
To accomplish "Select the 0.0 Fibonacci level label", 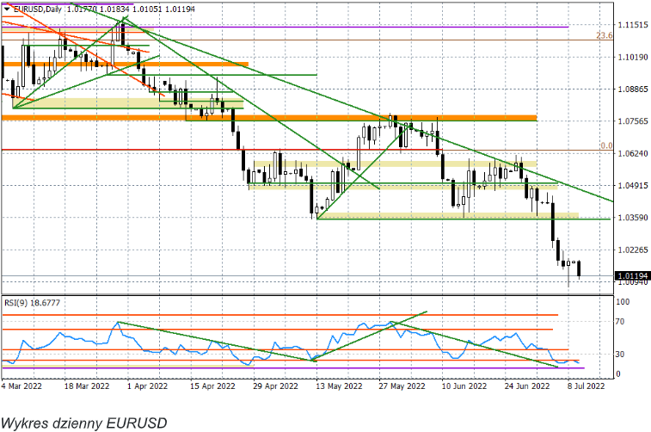I will point(605,146).
